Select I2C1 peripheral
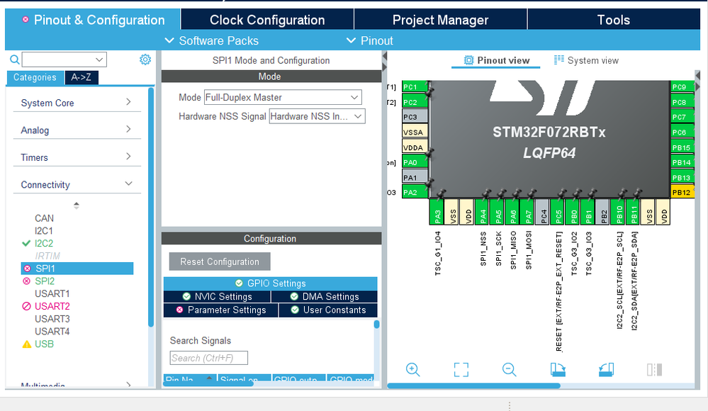The height and width of the screenshot is (411, 708). pos(44,231)
